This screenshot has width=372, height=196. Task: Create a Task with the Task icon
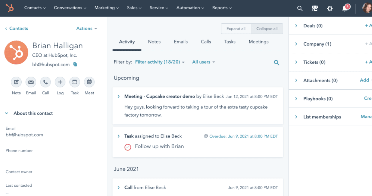75,82
